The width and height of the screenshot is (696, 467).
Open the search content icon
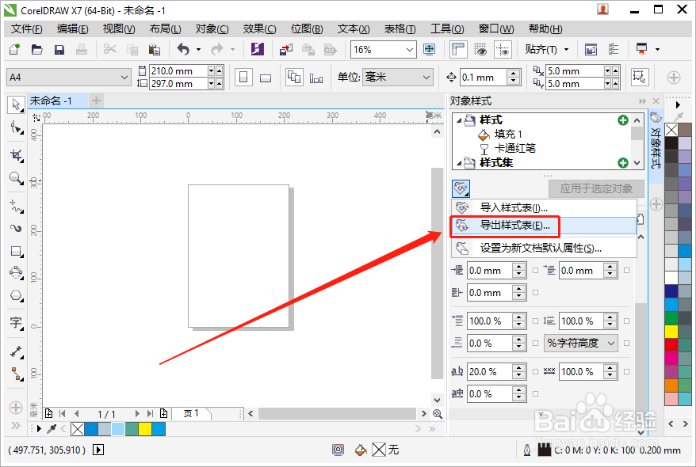257,49
